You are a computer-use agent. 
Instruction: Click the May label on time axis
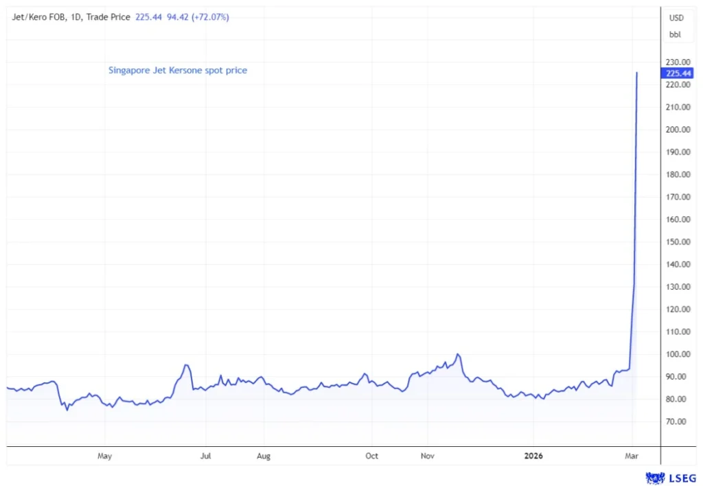click(x=104, y=456)
